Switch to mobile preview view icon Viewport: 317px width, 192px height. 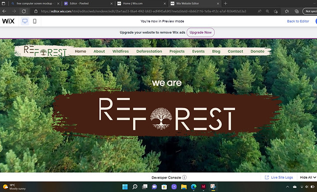pos(35,21)
